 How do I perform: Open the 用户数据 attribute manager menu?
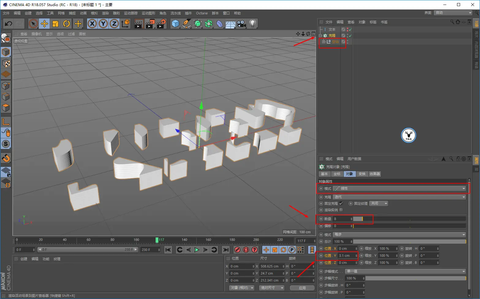point(354,159)
